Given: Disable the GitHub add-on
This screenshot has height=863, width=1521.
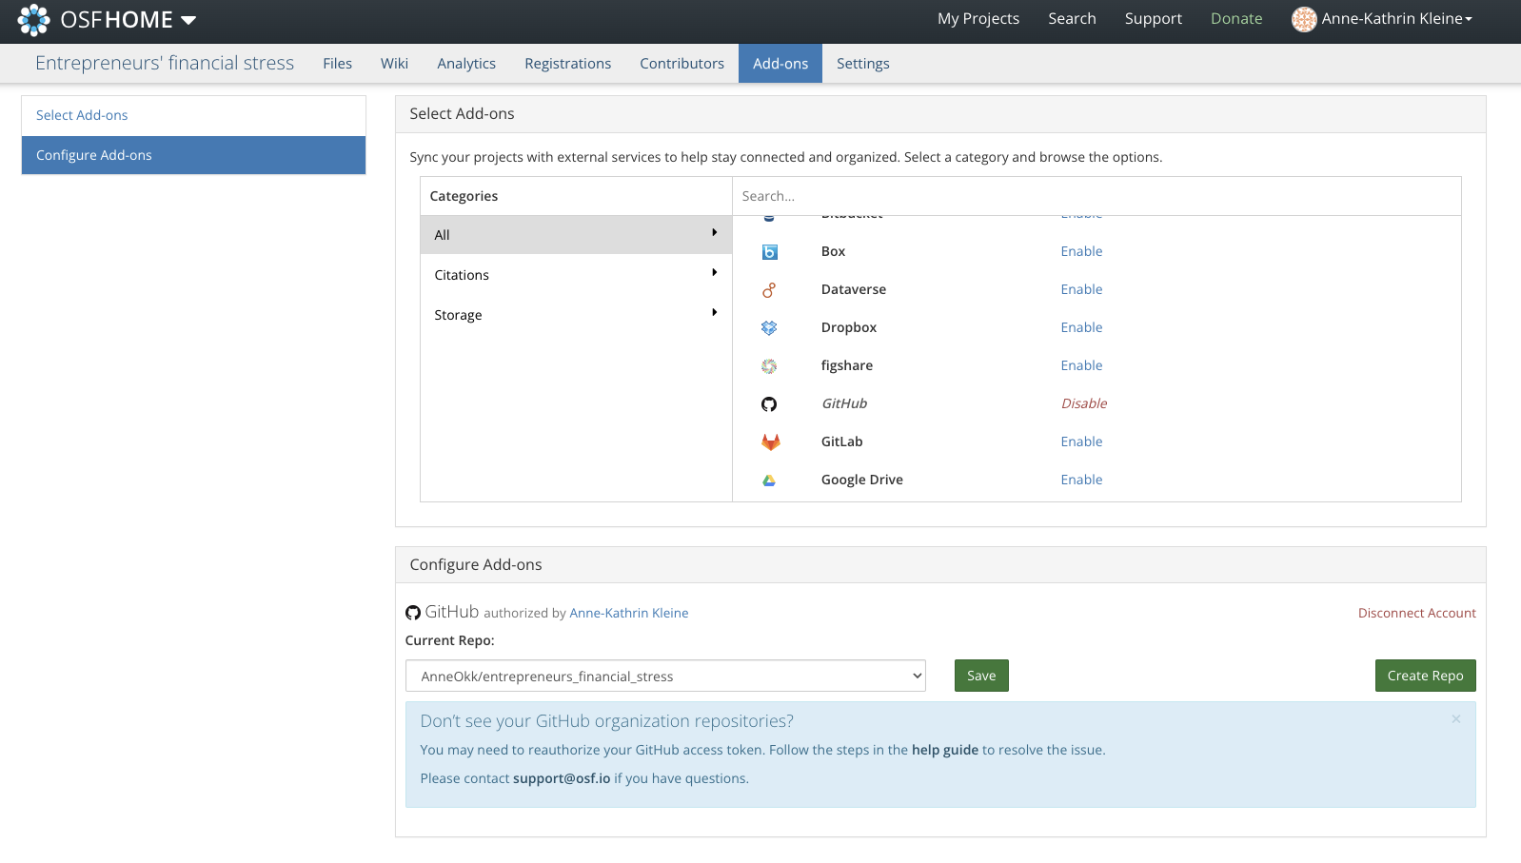Looking at the screenshot, I should pos(1083,403).
